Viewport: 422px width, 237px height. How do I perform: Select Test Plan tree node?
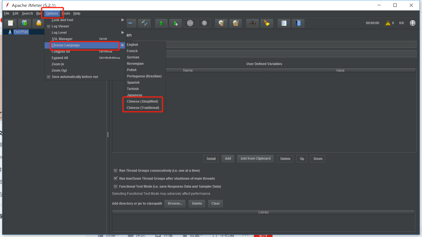pyautogui.click(x=21, y=32)
